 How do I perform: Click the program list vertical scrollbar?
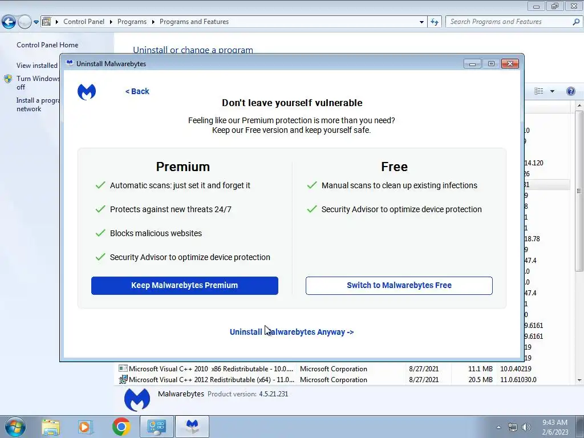579,190
